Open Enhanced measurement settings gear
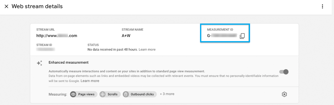The width and height of the screenshot is (334, 105). click(x=284, y=94)
